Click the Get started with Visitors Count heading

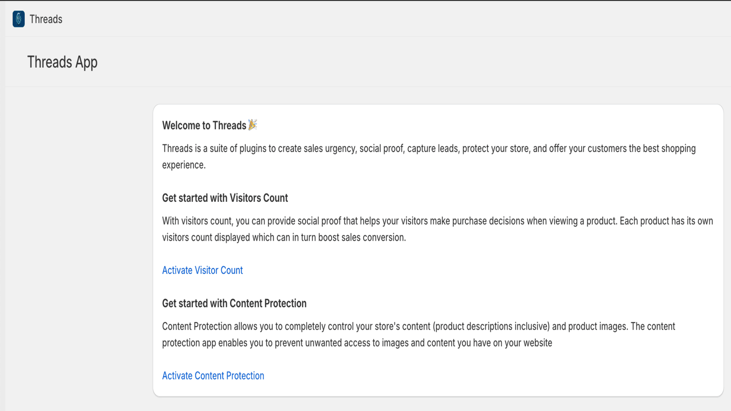click(x=225, y=198)
